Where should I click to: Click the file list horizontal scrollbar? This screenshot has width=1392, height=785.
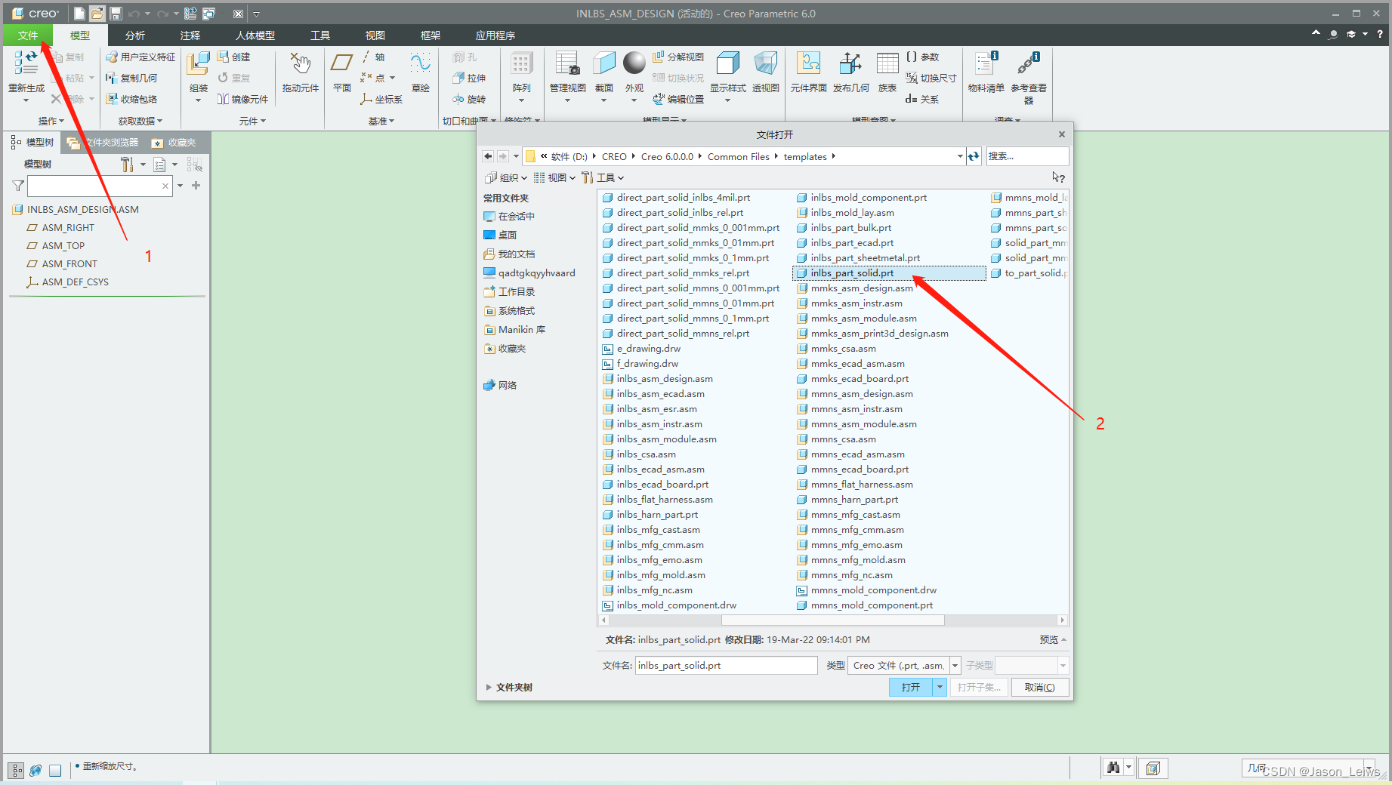pyautogui.click(x=832, y=620)
